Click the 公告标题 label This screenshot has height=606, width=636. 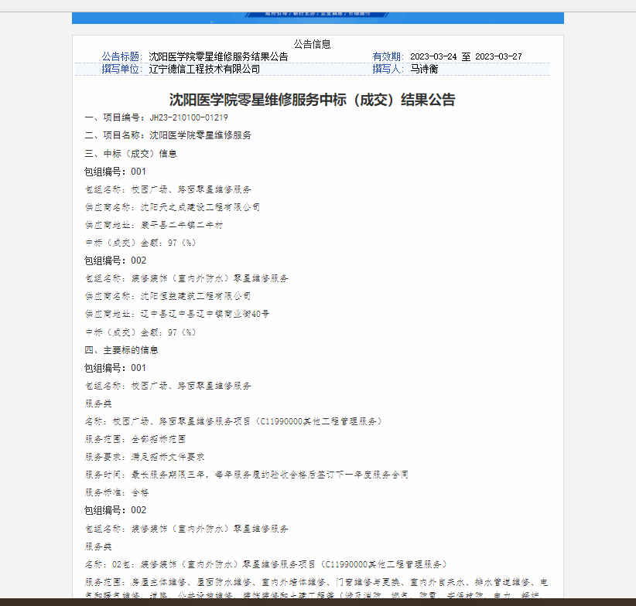coord(122,56)
